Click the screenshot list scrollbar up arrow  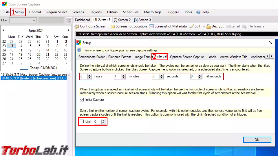pyautogui.click(x=69, y=75)
